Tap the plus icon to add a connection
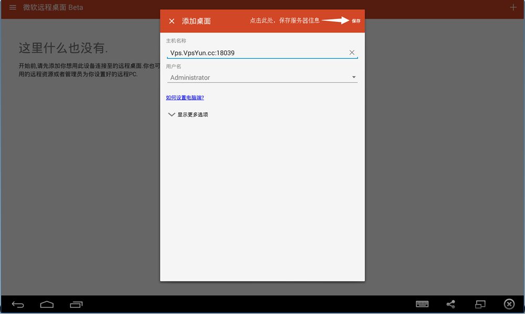This screenshot has width=525, height=314. click(513, 7)
